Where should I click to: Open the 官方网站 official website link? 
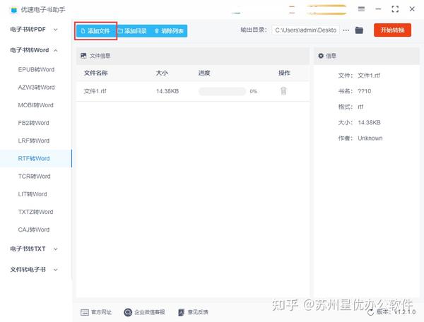96,312
